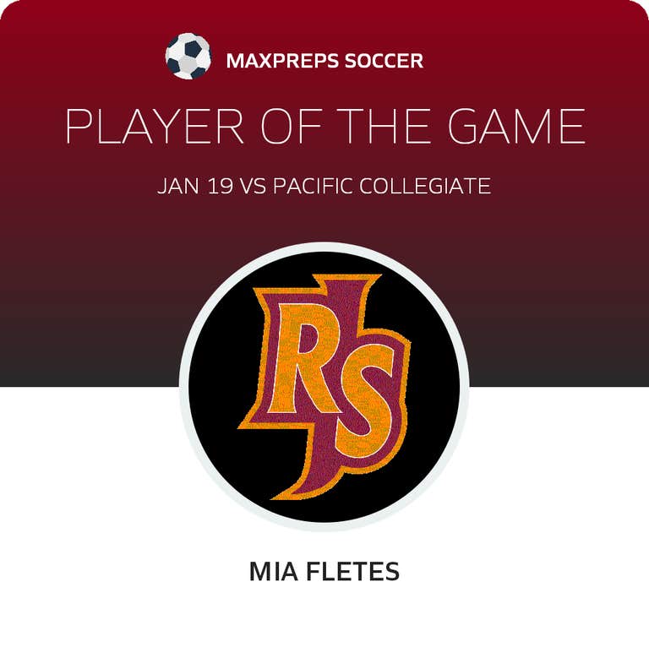Viewport: 649px width, 658px height.
Task: Click the soccer ball icon
Action: pos(188,57)
